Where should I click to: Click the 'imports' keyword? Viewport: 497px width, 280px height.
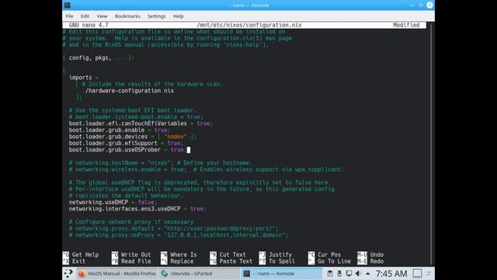click(x=80, y=78)
